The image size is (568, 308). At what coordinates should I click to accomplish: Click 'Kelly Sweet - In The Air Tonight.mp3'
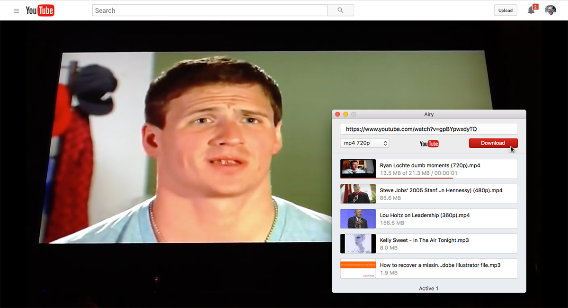pyautogui.click(x=424, y=240)
